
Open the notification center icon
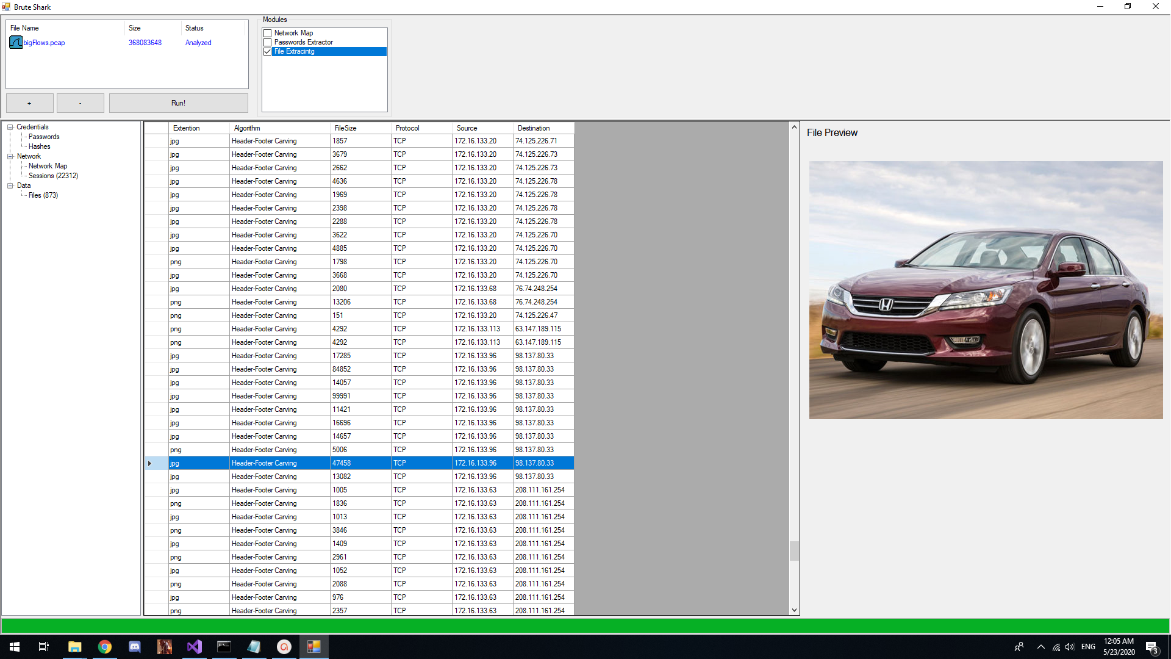coord(1151,647)
